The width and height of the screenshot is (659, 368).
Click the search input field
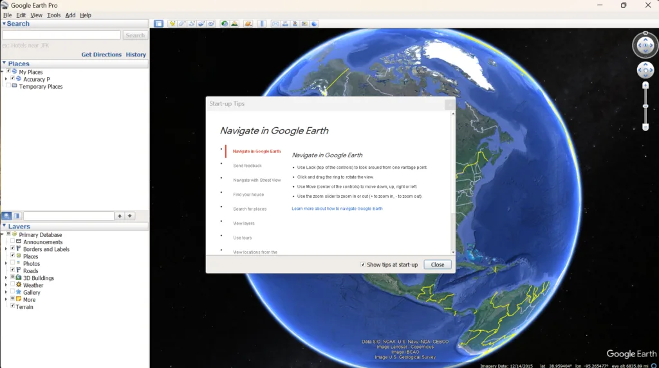pyautogui.click(x=61, y=35)
